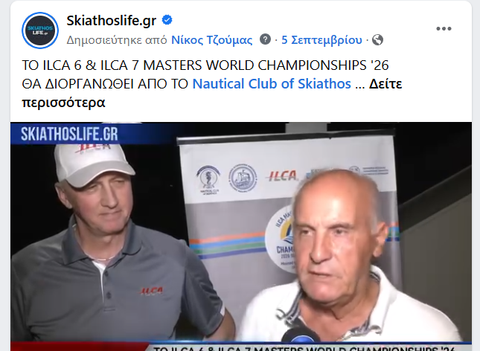Click the news ticker headline in video
Viewport: 480px width, 351px height.
point(303,348)
